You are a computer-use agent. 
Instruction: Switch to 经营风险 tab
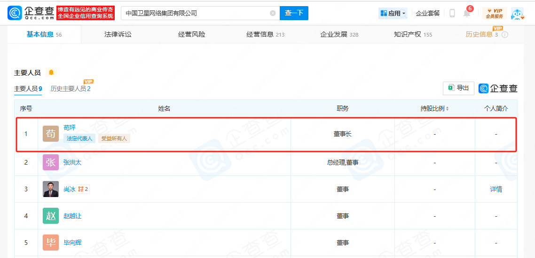[x=192, y=34]
